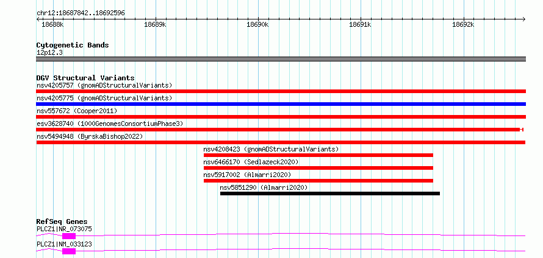543x258 pixels.
Task: Click the blue nsv4205775 variant bar
Action: pos(281,104)
